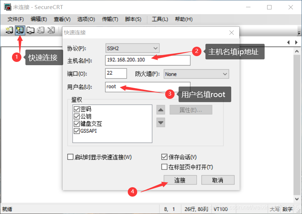Close the SecureCRT main window
This screenshot has width=302, height=214.
[x=291, y=7]
